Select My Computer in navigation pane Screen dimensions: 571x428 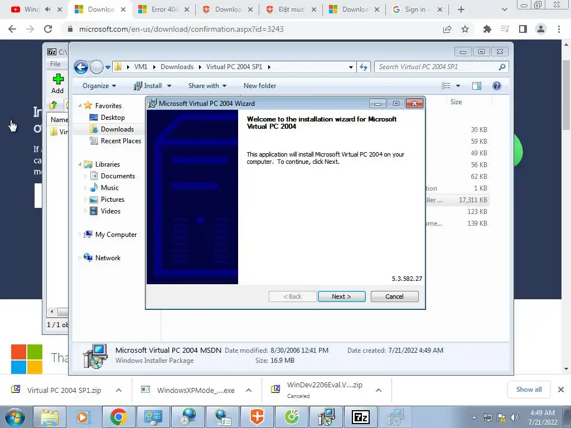116,235
